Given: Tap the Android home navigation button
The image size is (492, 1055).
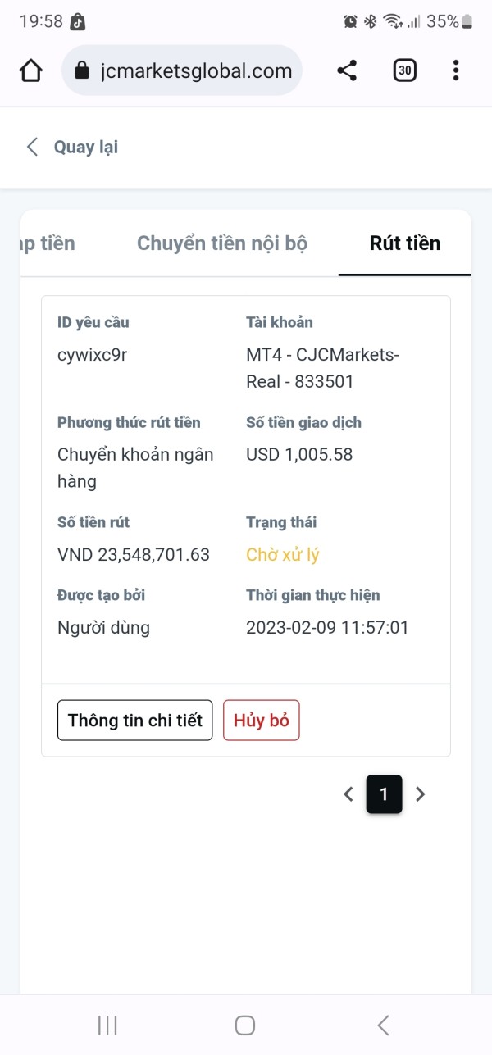Looking at the screenshot, I should click(245, 1025).
